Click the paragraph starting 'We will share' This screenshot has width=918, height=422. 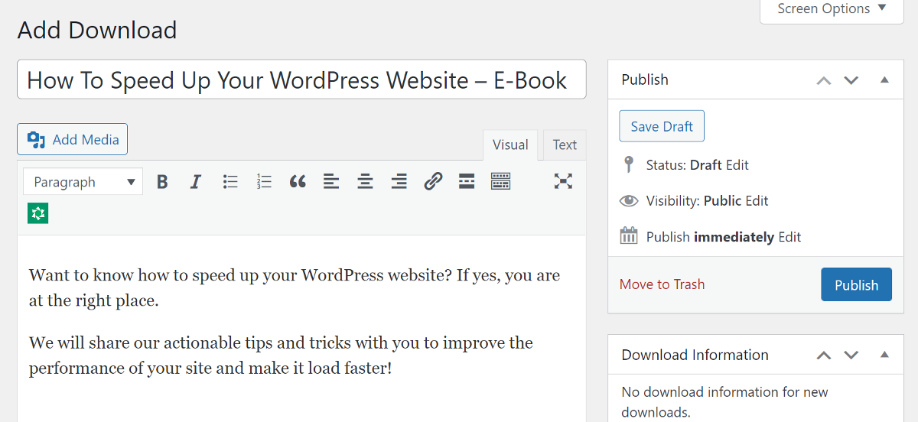[x=281, y=355]
